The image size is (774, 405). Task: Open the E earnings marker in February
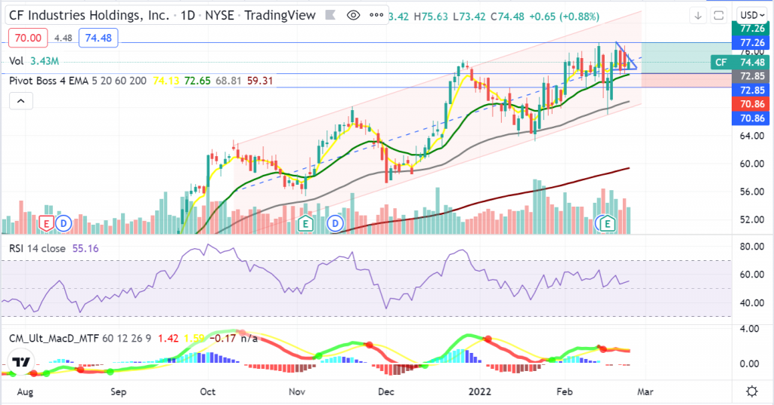click(608, 224)
